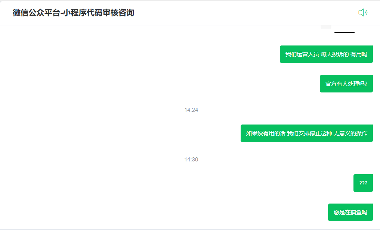Click the 14:24 timestamp label
The height and width of the screenshot is (233, 380).
pos(191,110)
